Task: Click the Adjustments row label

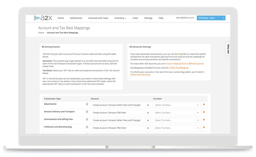Action: 50,104
